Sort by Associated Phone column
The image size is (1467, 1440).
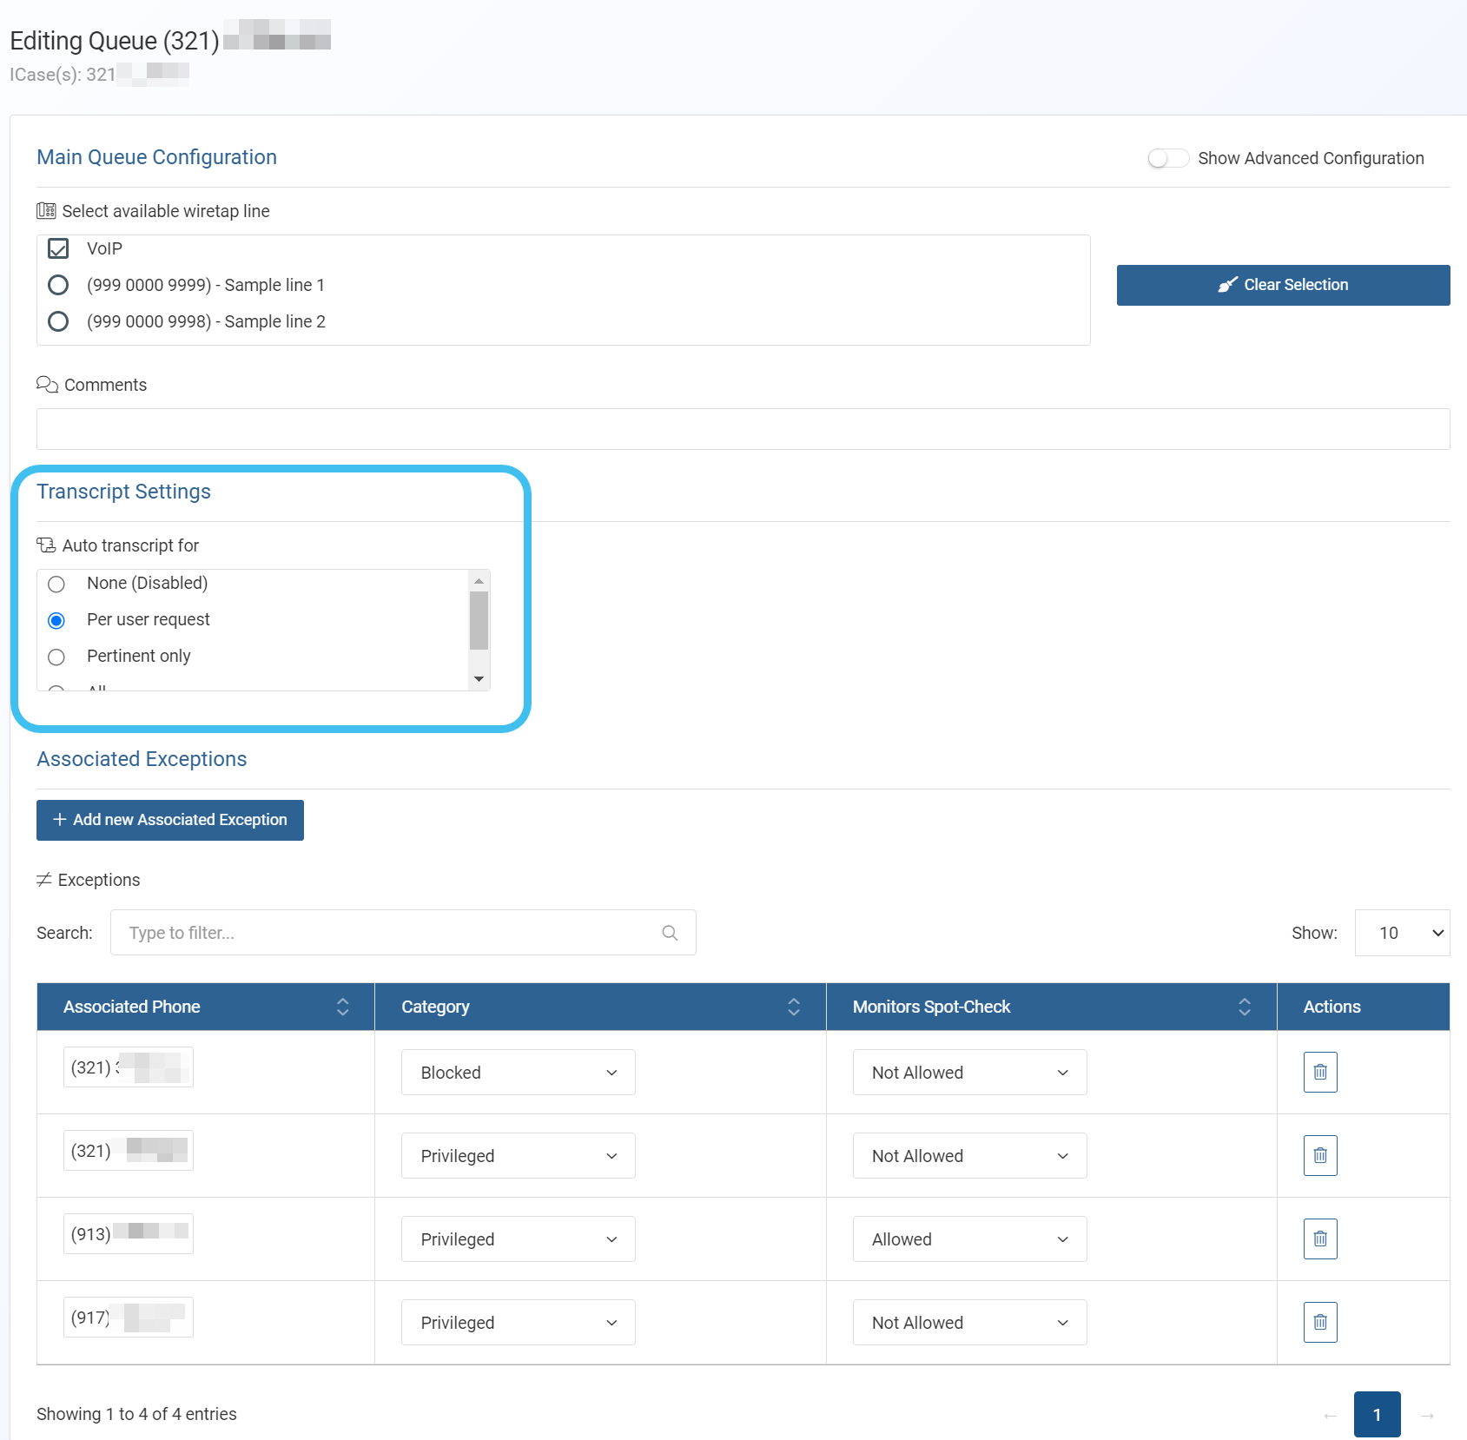click(342, 1007)
